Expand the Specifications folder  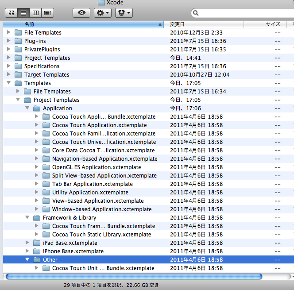[8, 66]
